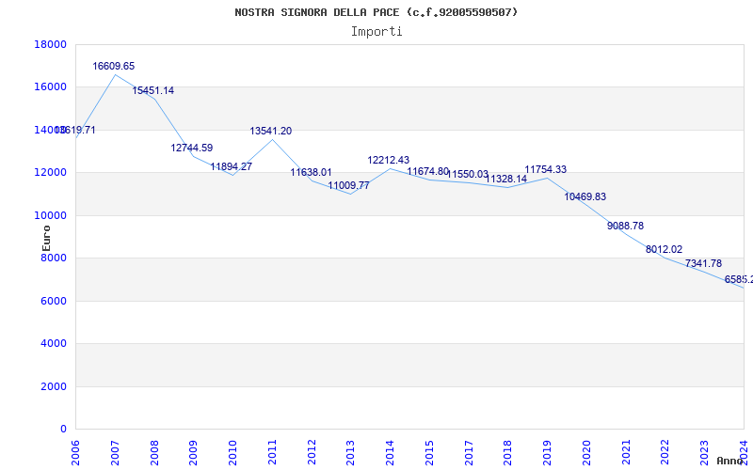Click the 12000 y-axis label
753x470 pixels.
(50, 173)
